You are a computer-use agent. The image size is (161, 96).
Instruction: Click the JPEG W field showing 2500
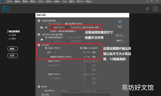[88, 52]
